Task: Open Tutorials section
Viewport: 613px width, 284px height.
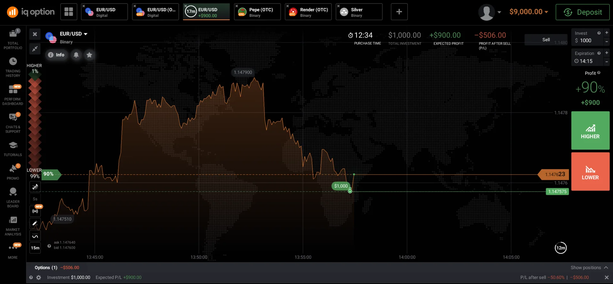Action: 13,149
